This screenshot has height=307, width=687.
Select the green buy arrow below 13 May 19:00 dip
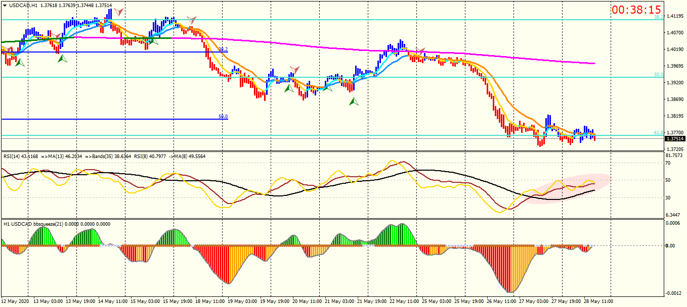point(62,59)
